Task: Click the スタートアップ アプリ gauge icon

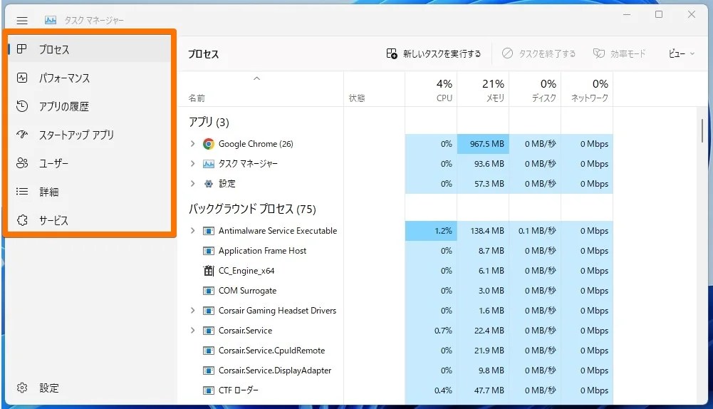Action: (22, 135)
